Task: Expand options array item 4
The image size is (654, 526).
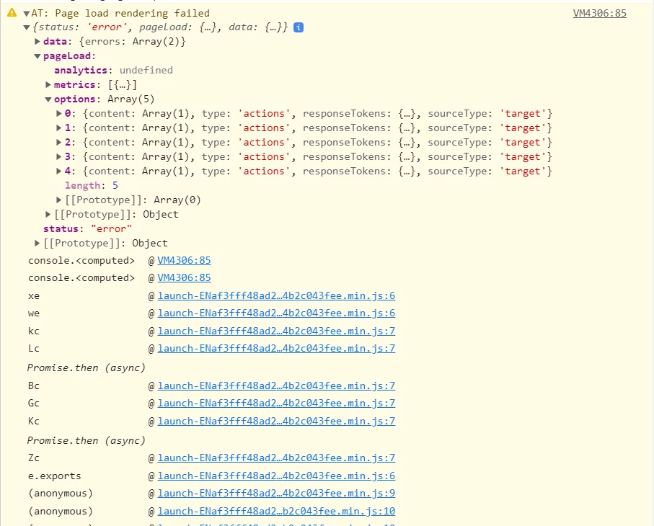Action: point(59,171)
